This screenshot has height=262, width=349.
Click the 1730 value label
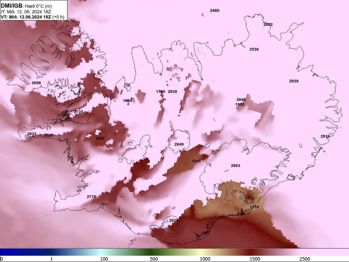(48, 135)
